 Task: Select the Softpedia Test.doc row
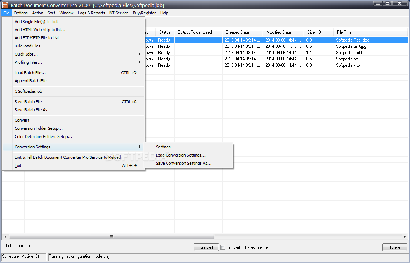coord(276,40)
